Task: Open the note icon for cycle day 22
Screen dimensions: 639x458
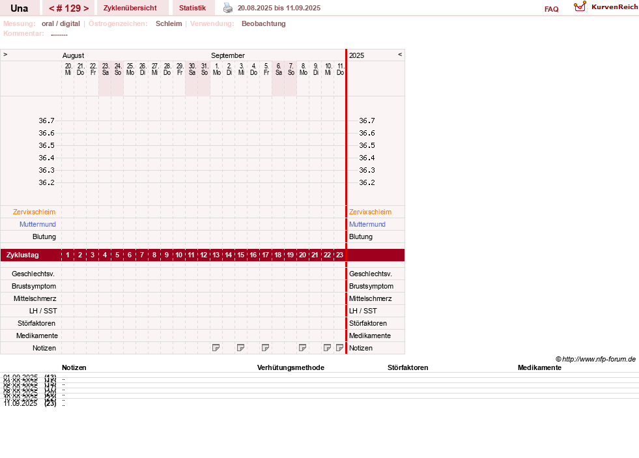Action: click(327, 348)
